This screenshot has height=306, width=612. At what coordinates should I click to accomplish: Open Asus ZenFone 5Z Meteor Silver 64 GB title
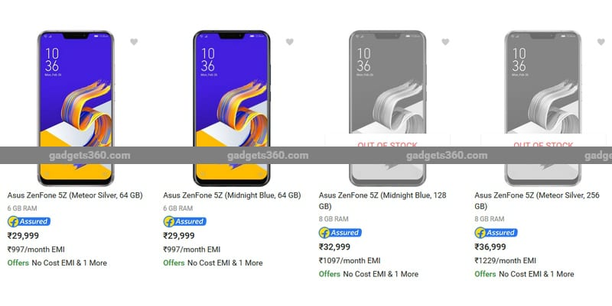tap(75, 195)
